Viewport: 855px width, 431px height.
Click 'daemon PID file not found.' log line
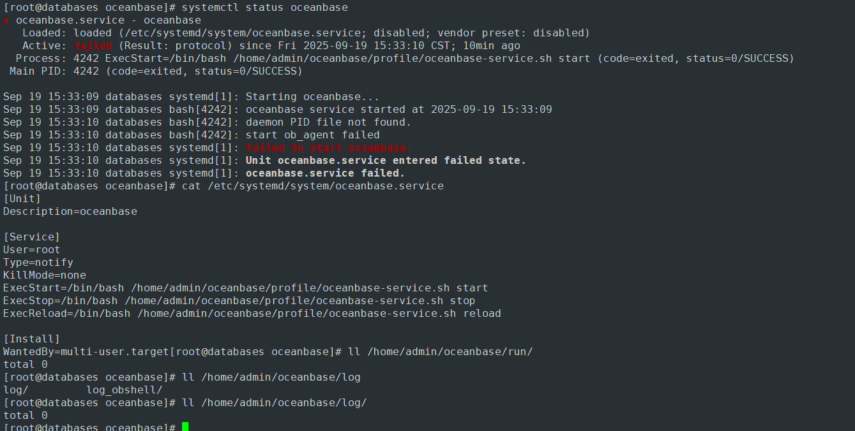[x=329, y=122]
